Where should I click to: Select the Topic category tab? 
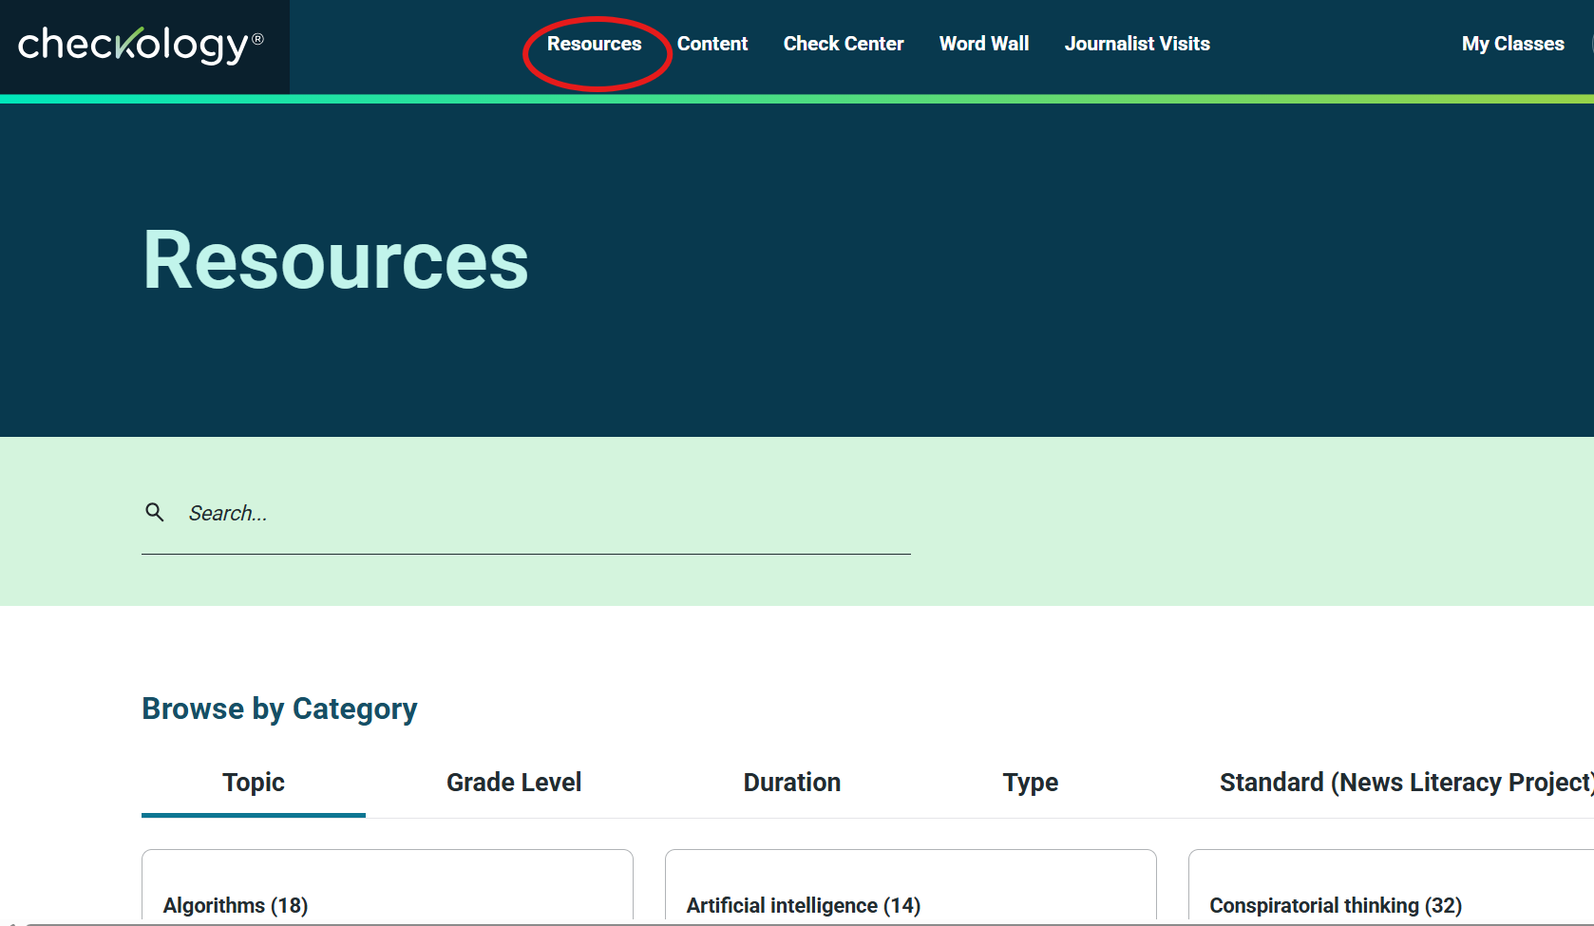(x=254, y=783)
